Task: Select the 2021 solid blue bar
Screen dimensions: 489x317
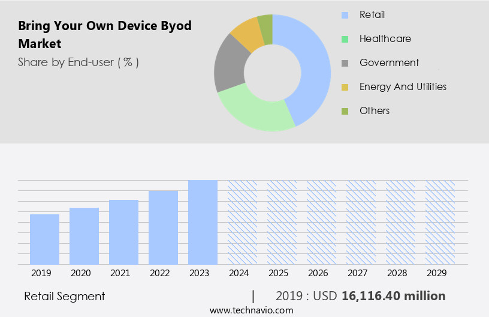Action: coord(123,232)
